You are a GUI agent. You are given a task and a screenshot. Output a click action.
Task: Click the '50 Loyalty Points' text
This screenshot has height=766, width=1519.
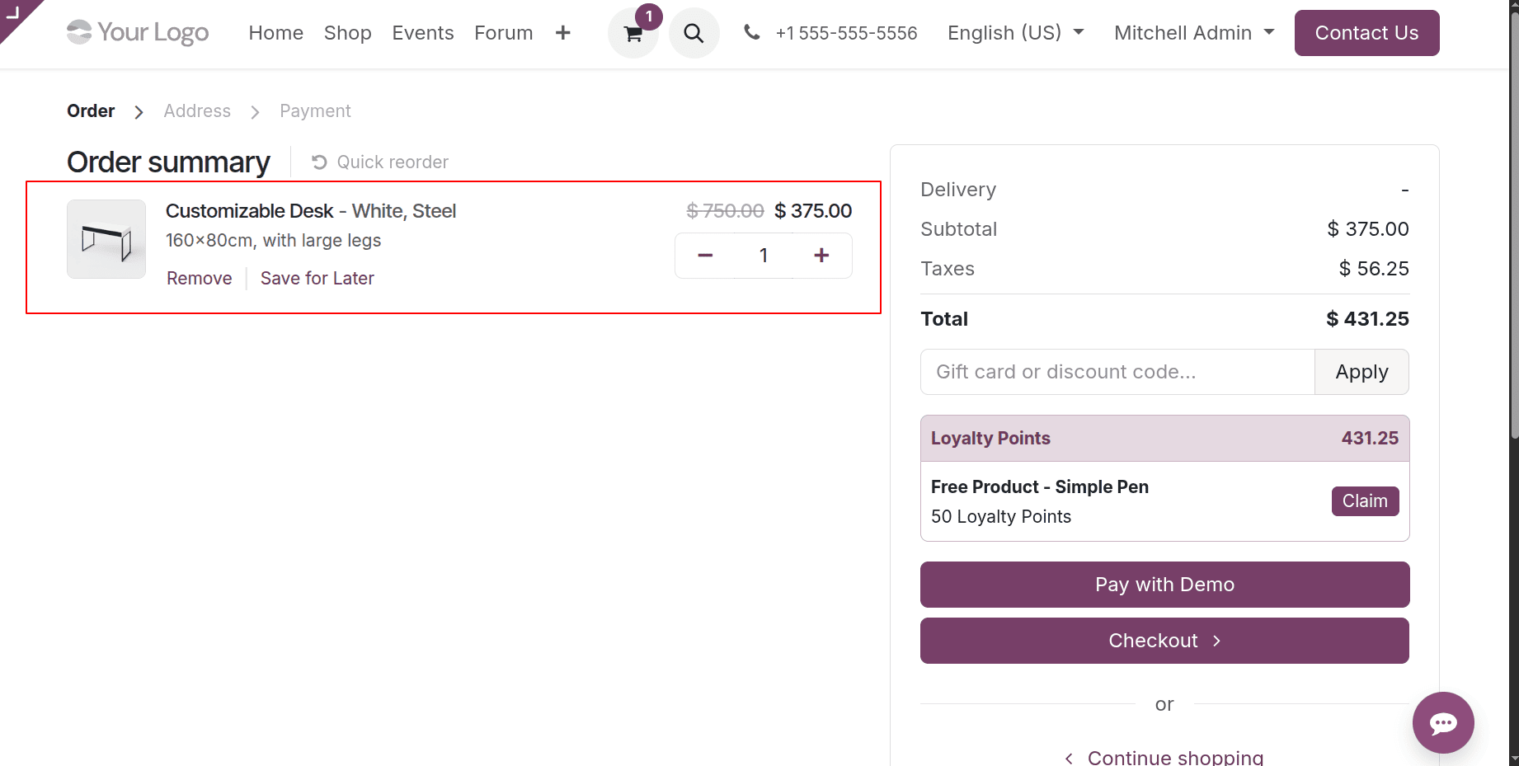tap(1001, 517)
